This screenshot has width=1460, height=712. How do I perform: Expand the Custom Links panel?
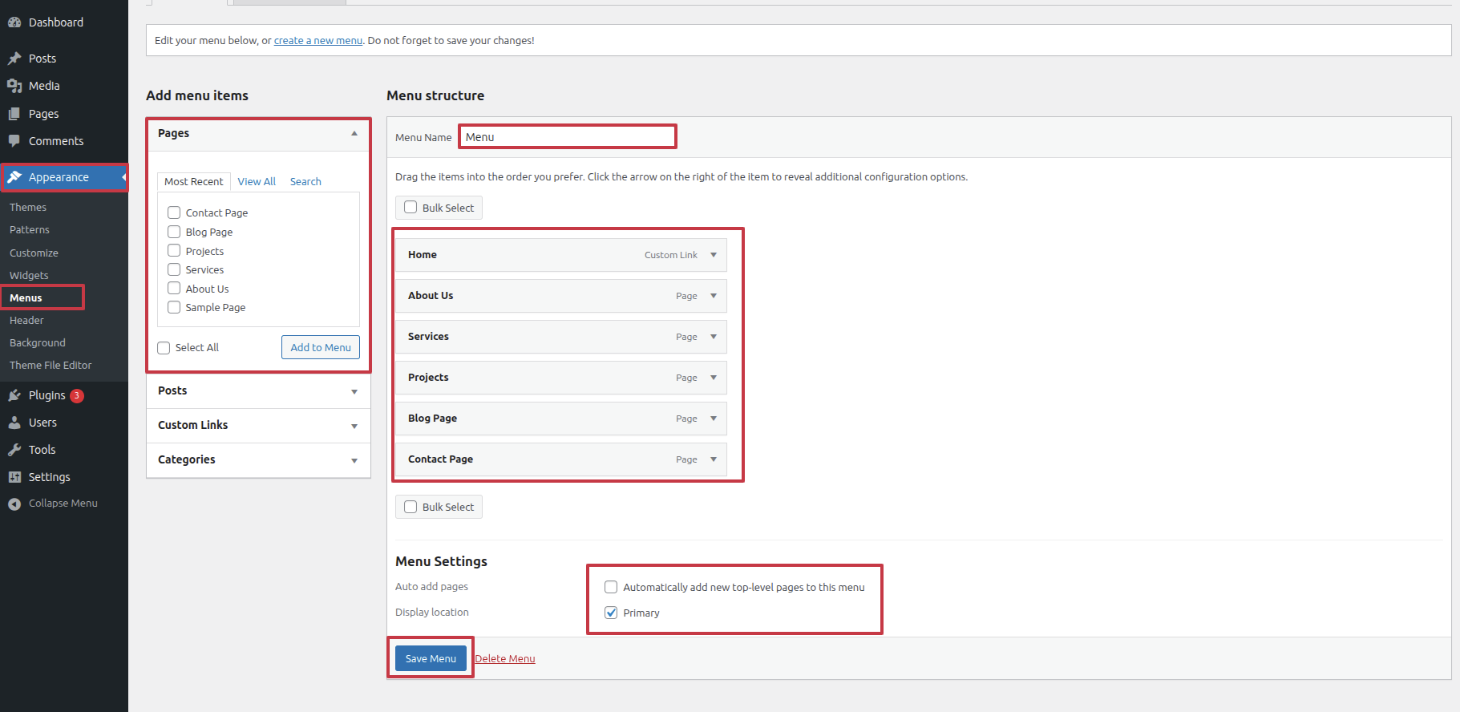point(354,426)
